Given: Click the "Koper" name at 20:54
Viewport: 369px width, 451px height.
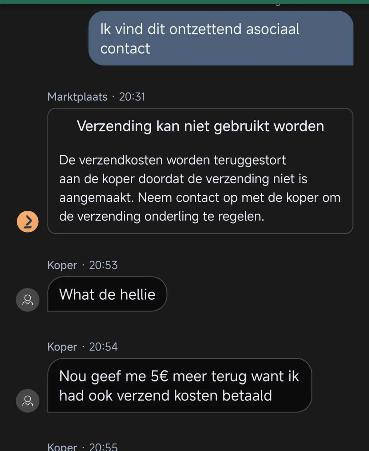Looking at the screenshot, I should [x=62, y=347].
